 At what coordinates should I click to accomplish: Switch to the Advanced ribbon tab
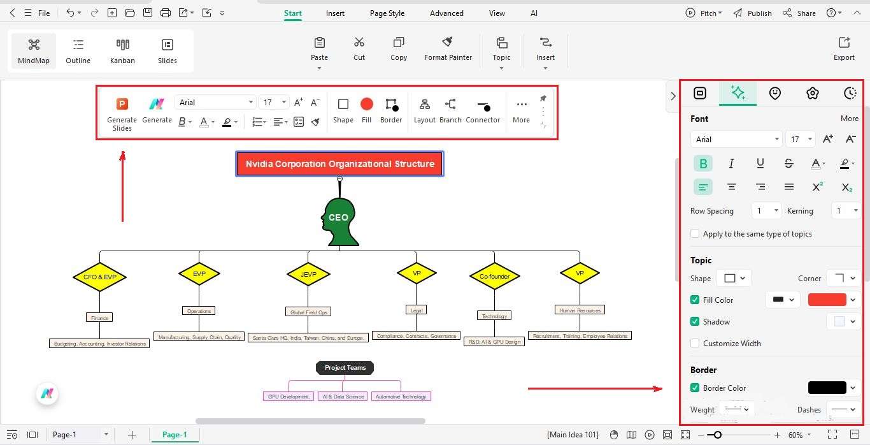pyautogui.click(x=446, y=13)
